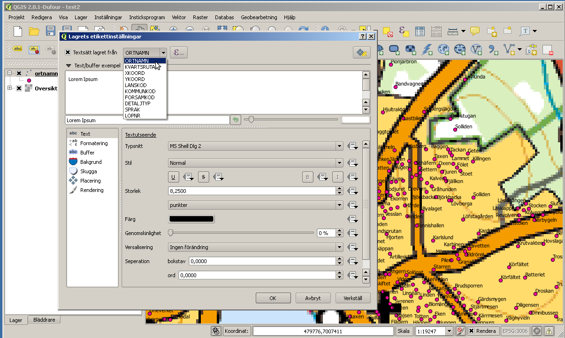
Task: Click the ε... expression button in dialog
Action: [x=179, y=52]
